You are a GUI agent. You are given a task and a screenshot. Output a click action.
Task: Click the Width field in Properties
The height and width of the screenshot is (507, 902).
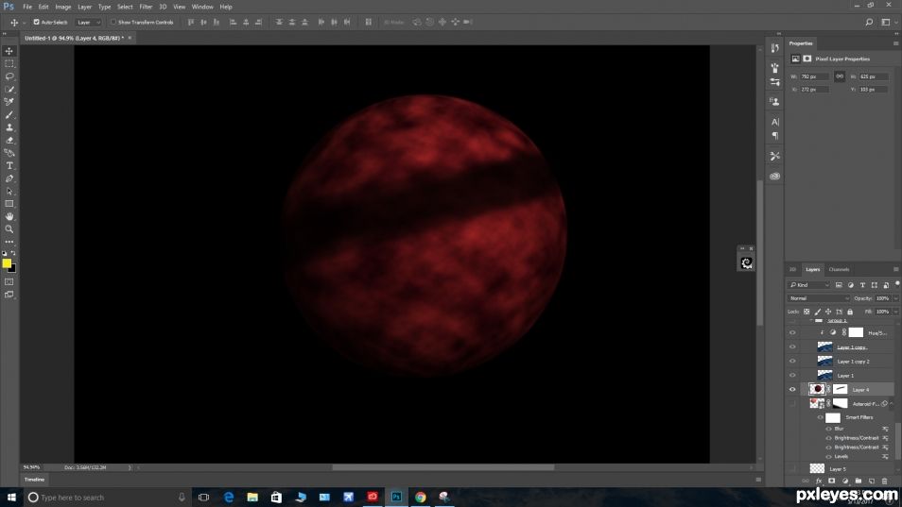(814, 76)
